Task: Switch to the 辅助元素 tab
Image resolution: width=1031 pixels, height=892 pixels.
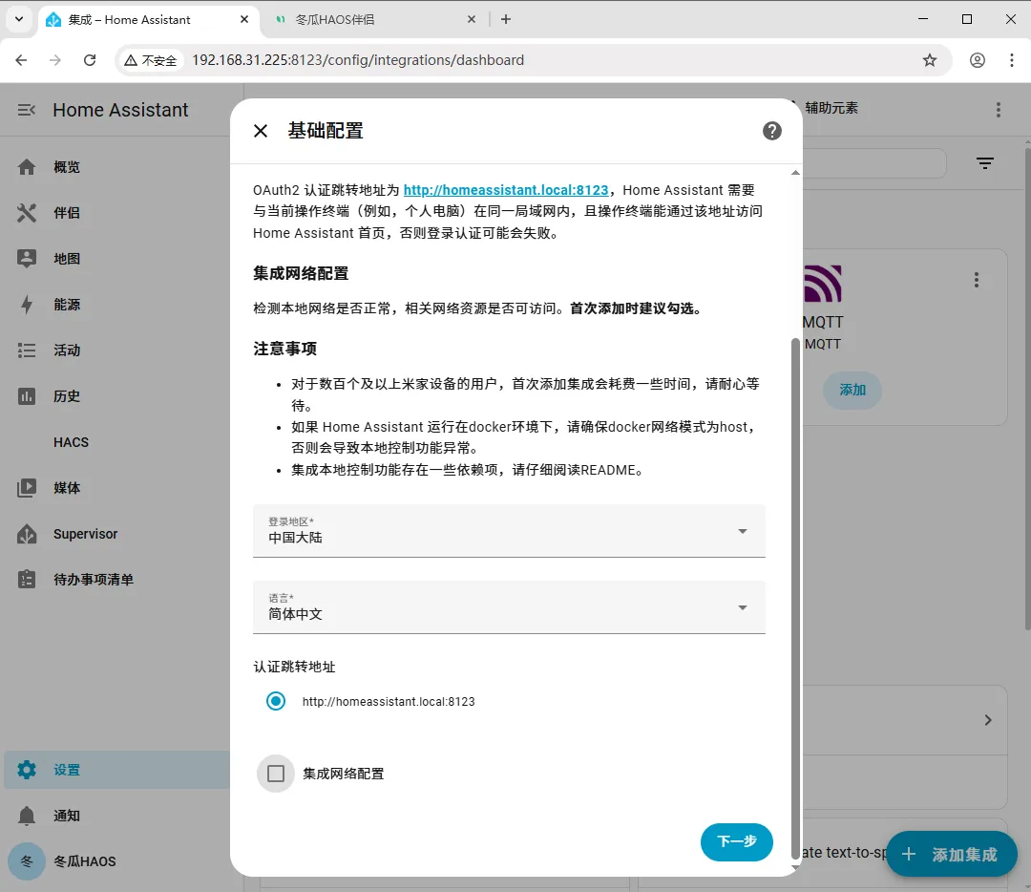Action: pyautogui.click(x=831, y=108)
